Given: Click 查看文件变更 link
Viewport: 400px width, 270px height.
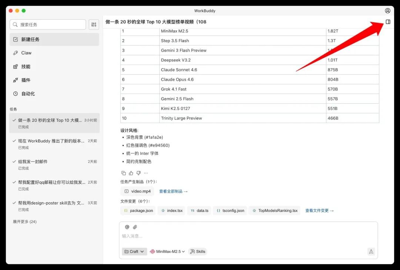Looking at the screenshot, I should [x=319, y=211].
